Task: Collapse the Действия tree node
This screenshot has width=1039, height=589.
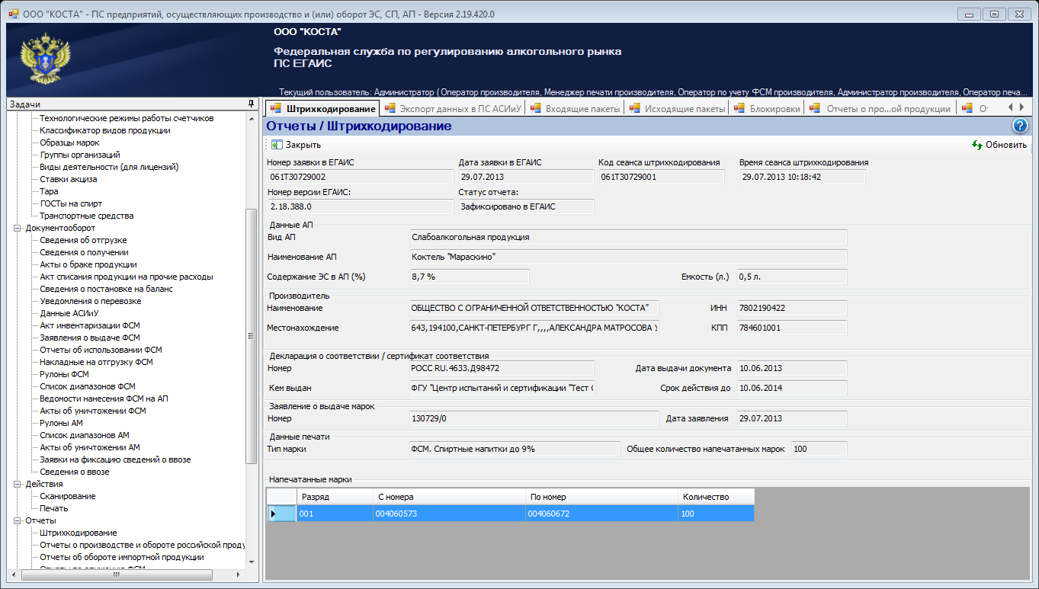Action: [17, 484]
